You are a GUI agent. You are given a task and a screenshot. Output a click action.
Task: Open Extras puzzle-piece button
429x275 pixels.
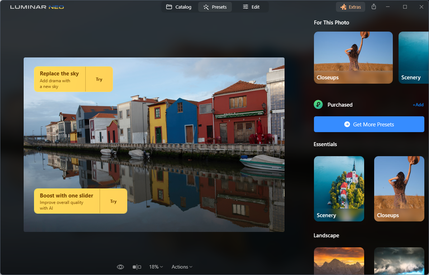click(351, 7)
